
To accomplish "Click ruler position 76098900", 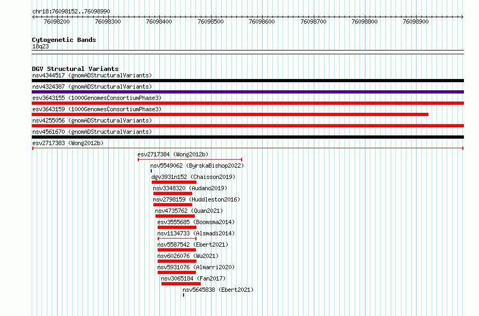I will click(x=415, y=21).
